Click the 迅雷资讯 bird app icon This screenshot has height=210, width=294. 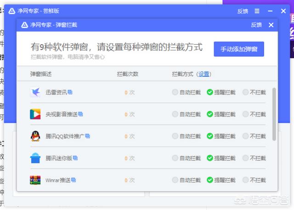click(x=35, y=92)
